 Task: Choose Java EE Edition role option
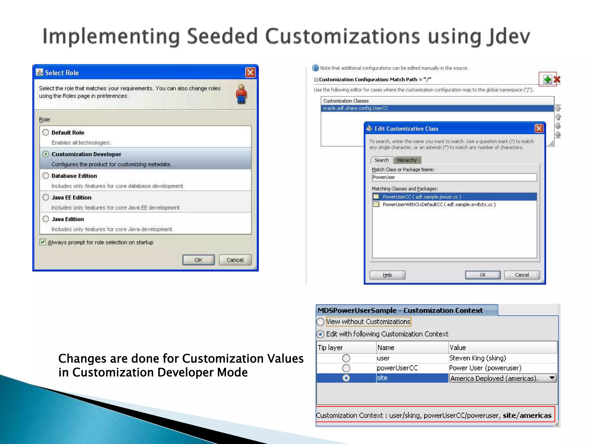coord(46,197)
